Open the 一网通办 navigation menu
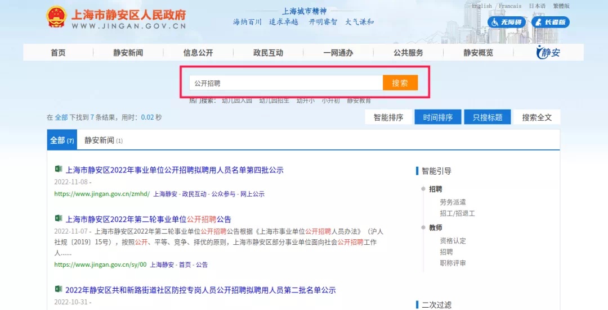Screen dimensions: 608x310 338,53
